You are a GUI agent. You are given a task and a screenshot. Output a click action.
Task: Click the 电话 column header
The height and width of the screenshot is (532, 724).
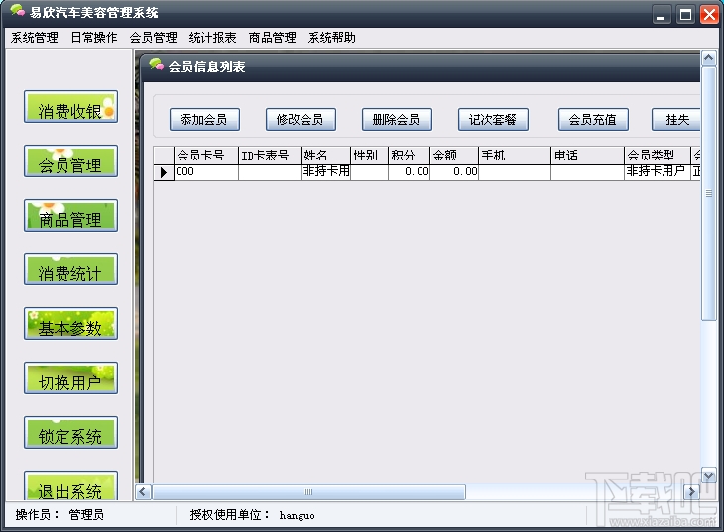click(x=587, y=156)
